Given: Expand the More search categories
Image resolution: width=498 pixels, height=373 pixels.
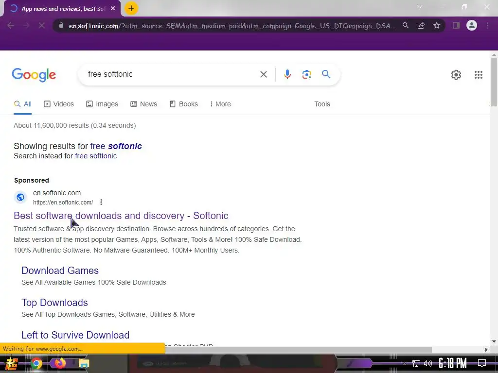Looking at the screenshot, I should (220, 104).
